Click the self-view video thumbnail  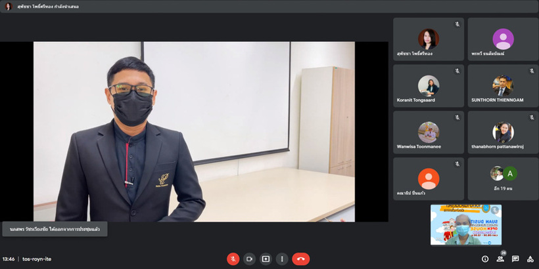pyautogui.click(x=465, y=224)
